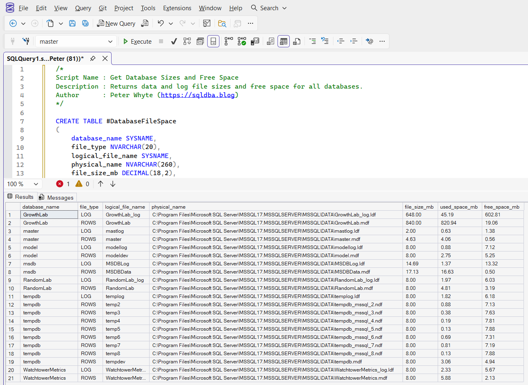Click the Decrease indent icon
This screenshot has height=385, width=528.
340,41
